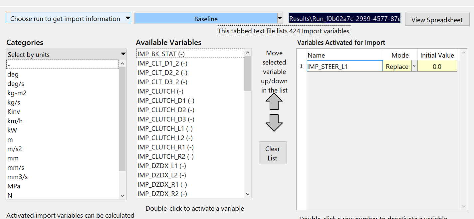Click the Available Variables scrollbar thumb

coord(248,73)
